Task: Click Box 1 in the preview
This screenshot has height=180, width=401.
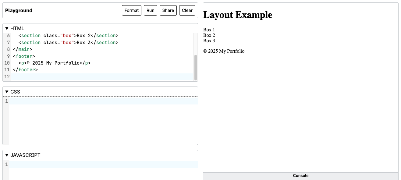Action: click(209, 30)
